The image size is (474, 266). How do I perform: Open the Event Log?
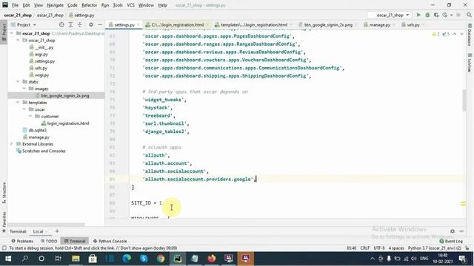click(451, 241)
